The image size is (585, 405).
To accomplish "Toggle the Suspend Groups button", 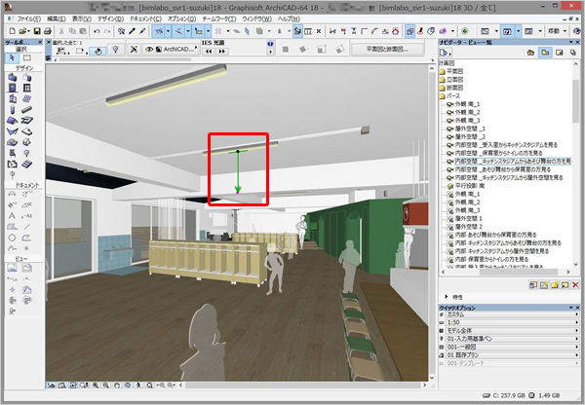I will tap(297, 31).
